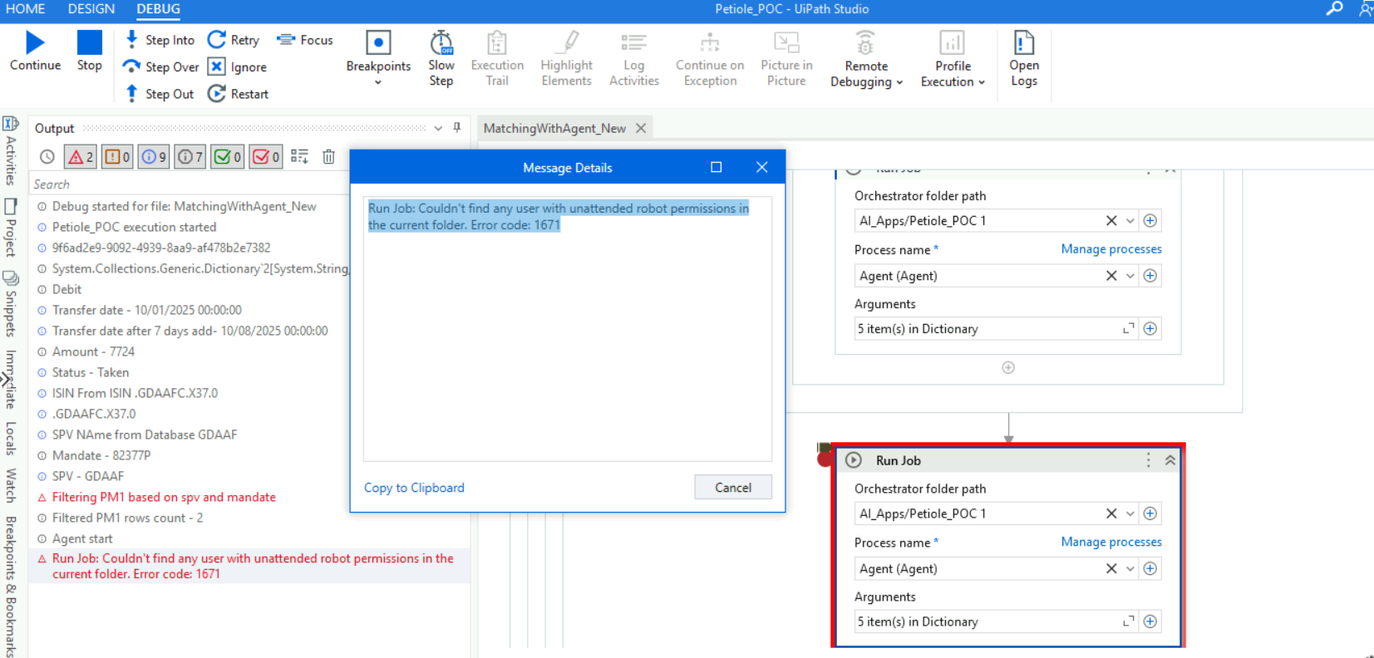
Task: Clear all output with the trash icon
Action: 328,156
